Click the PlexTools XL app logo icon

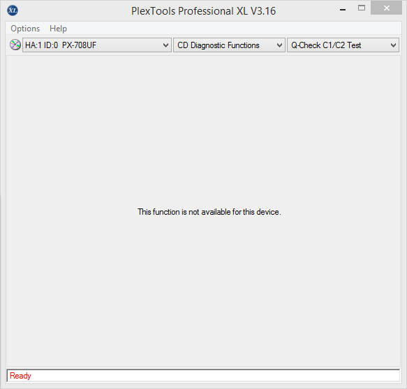pyautogui.click(x=13, y=10)
